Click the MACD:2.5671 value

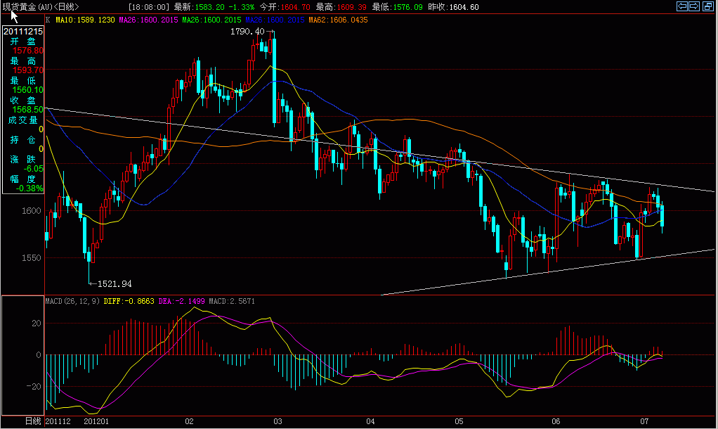232,301
